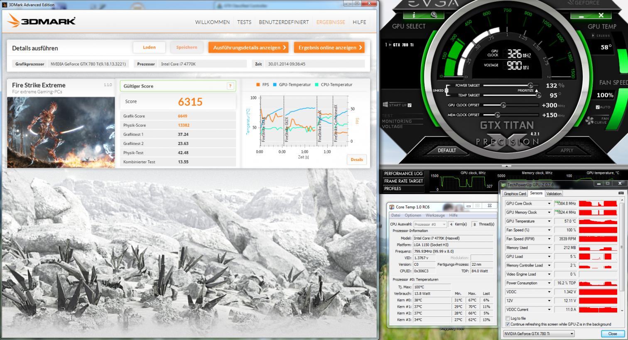Open GPU Temperature sensor dropdown

tap(549, 221)
